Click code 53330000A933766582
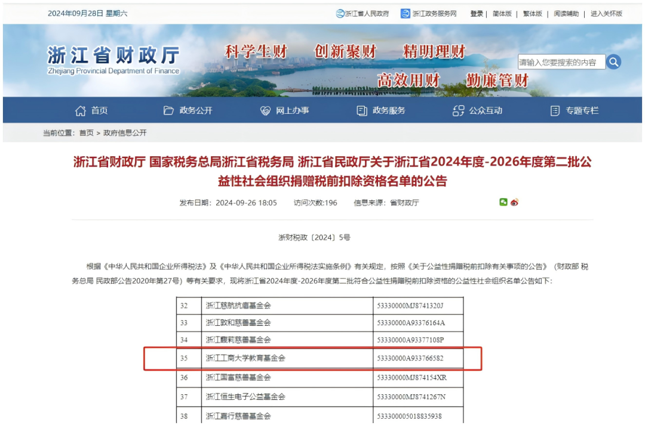 point(410,358)
